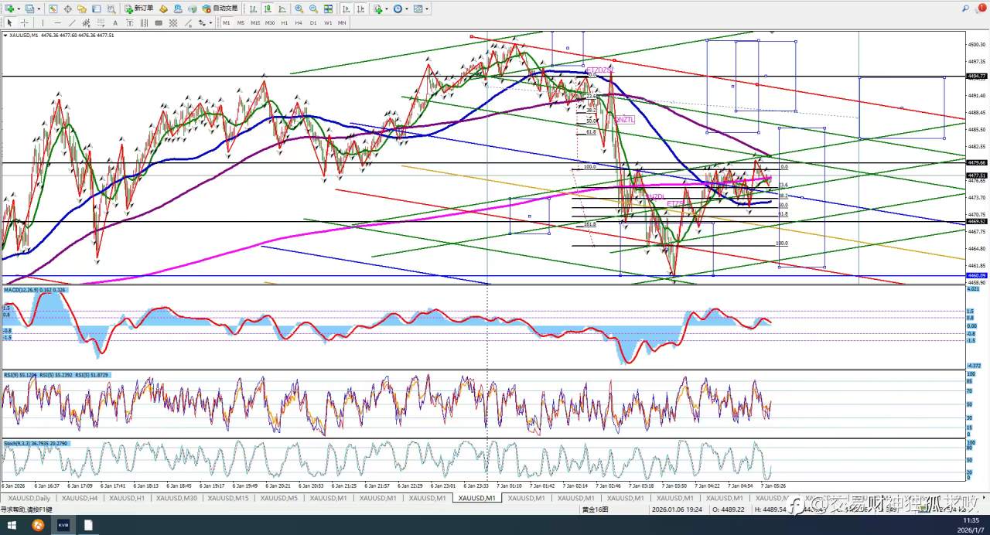990x535 pixels.
Task: Open the XAUUSD,H4 chart tab
Action: (x=80, y=498)
